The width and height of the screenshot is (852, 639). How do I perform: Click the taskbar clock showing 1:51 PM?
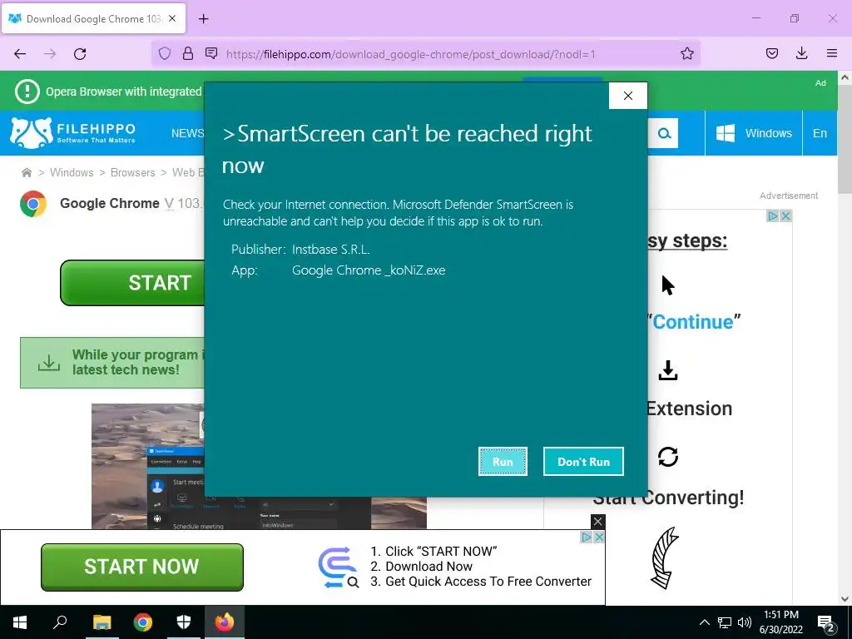click(x=781, y=622)
